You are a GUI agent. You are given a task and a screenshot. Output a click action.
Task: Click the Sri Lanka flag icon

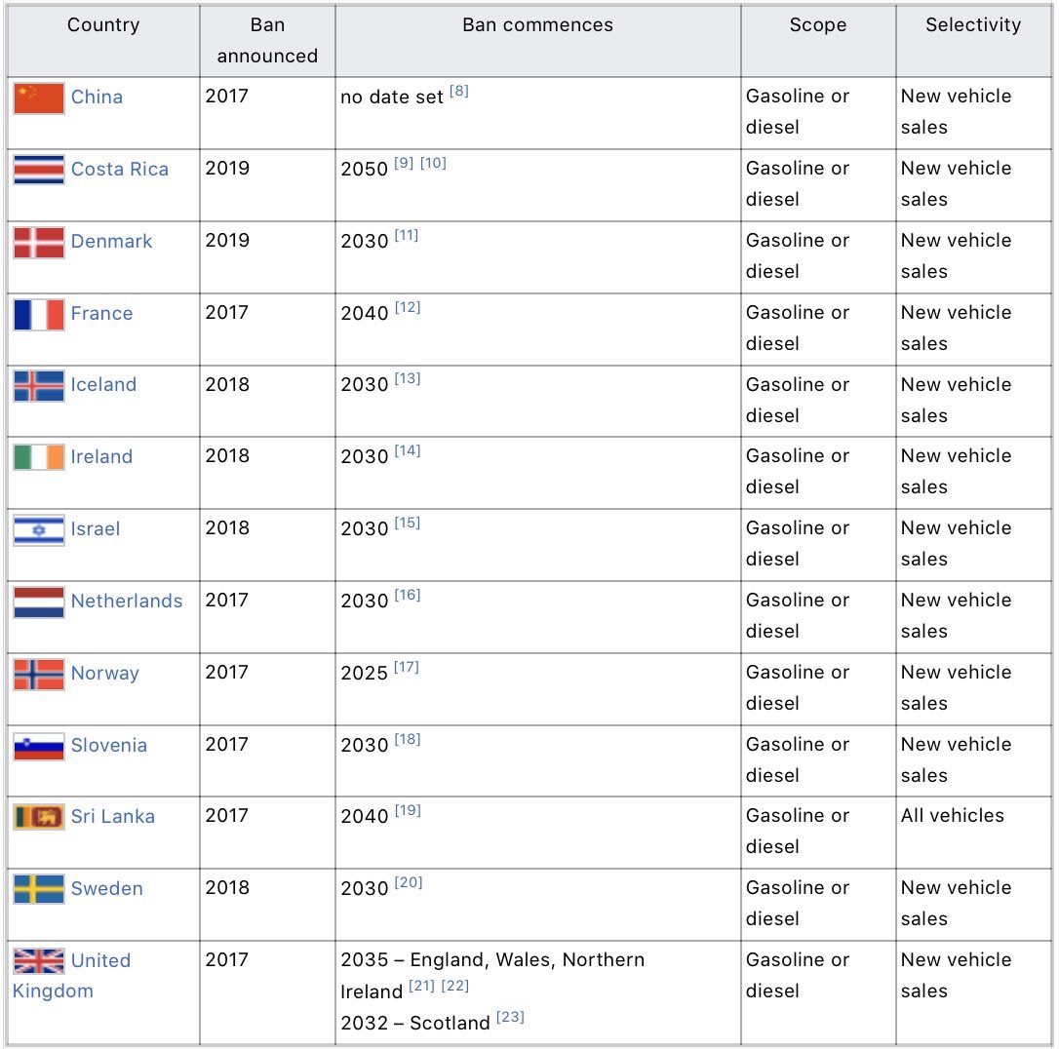[39, 818]
